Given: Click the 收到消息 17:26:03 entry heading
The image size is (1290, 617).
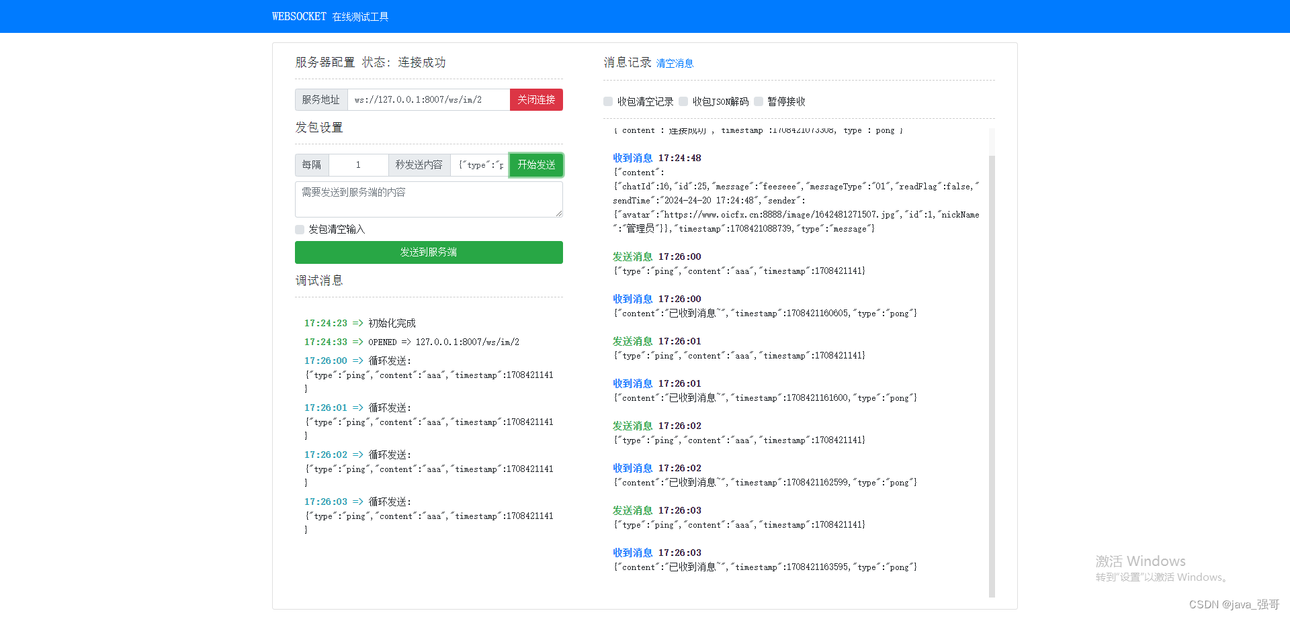Looking at the screenshot, I should (656, 553).
